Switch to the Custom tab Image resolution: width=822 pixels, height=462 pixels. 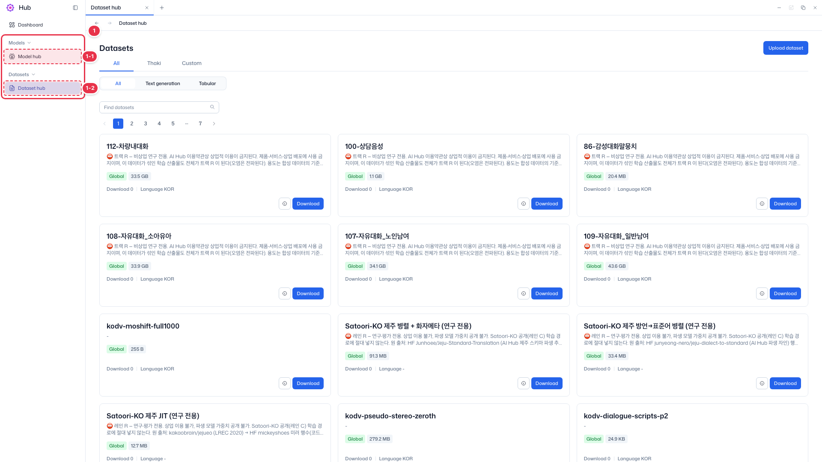point(191,63)
